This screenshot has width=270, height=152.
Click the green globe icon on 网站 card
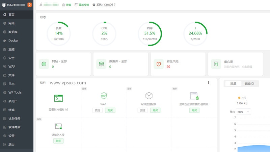(x=44, y=64)
